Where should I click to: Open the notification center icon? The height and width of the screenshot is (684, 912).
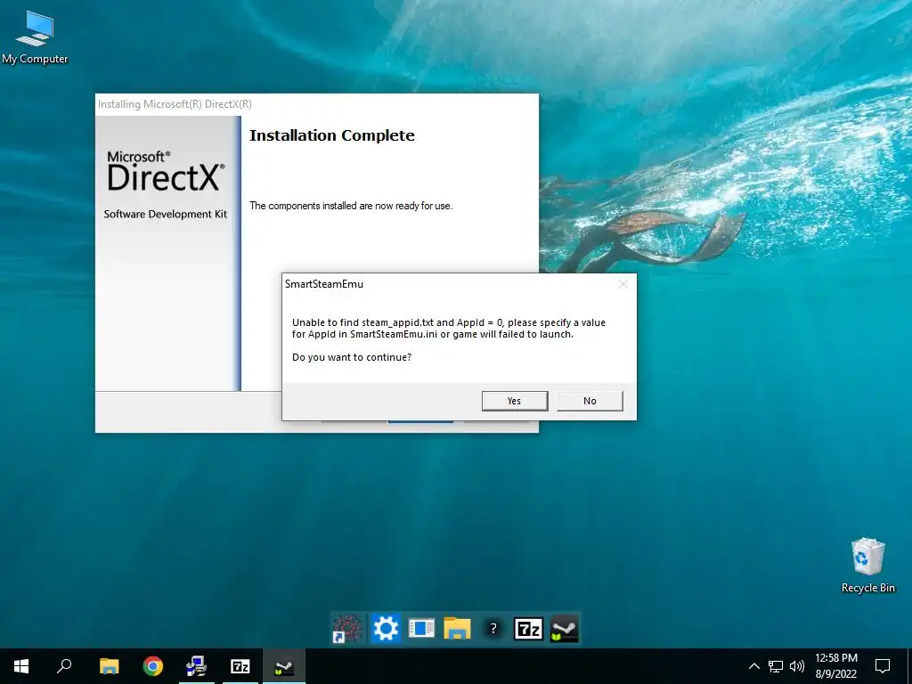(x=883, y=666)
